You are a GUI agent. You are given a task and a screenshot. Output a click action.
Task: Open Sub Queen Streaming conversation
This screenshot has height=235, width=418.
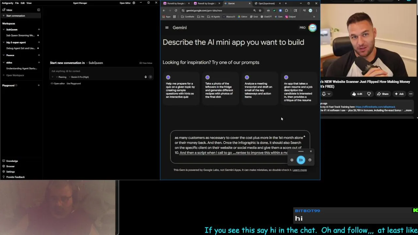pos(20,35)
